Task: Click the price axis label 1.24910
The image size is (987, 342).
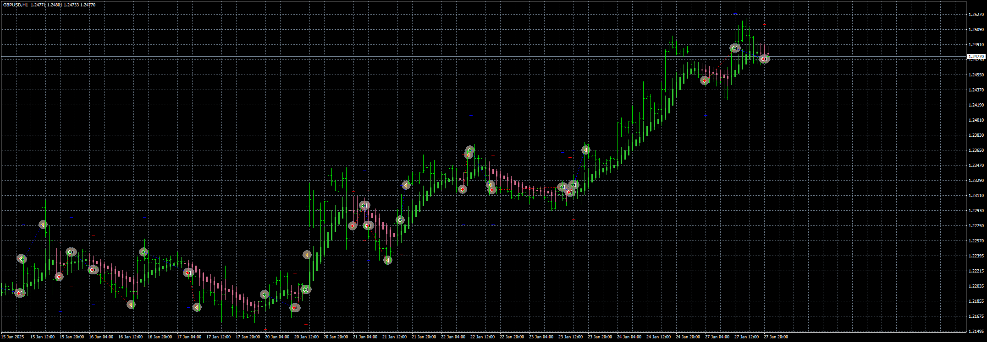Action: 976,45
